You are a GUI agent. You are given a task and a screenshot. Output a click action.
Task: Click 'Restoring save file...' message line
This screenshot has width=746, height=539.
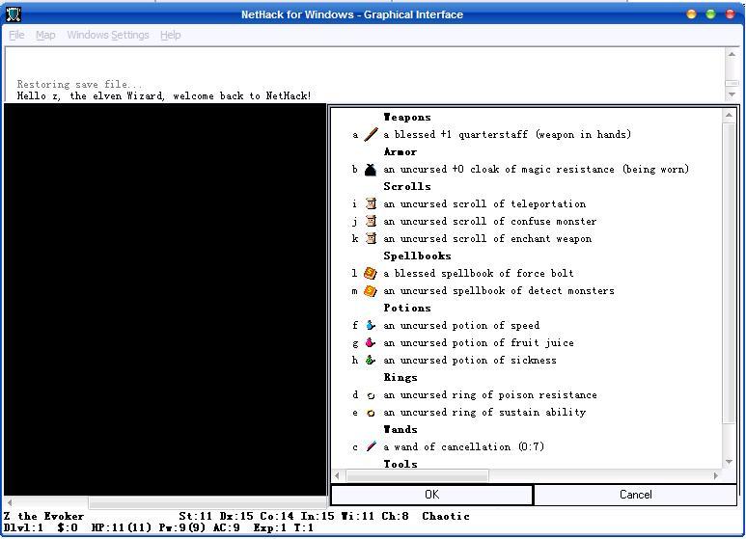pyautogui.click(x=79, y=84)
